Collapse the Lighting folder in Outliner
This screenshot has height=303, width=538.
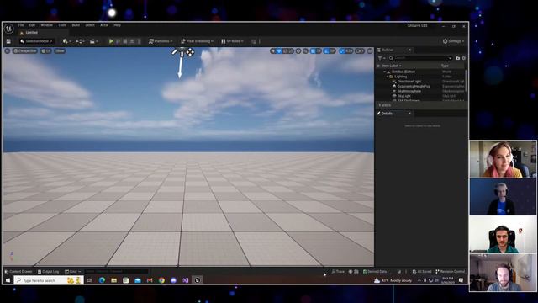pos(388,77)
